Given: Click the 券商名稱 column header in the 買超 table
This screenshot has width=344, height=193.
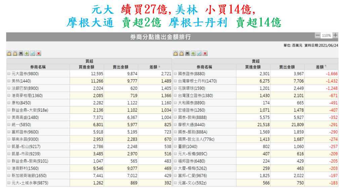Looking at the screenshot, I should [38, 67].
